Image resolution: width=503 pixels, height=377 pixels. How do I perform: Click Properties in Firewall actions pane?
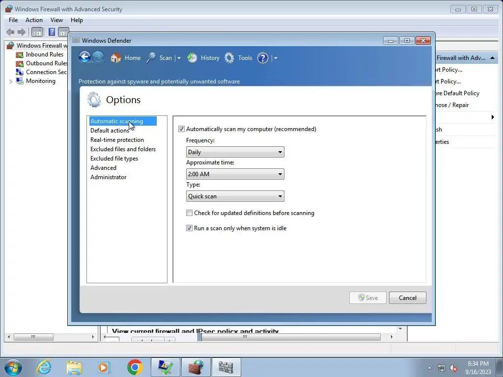click(x=443, y=142)
